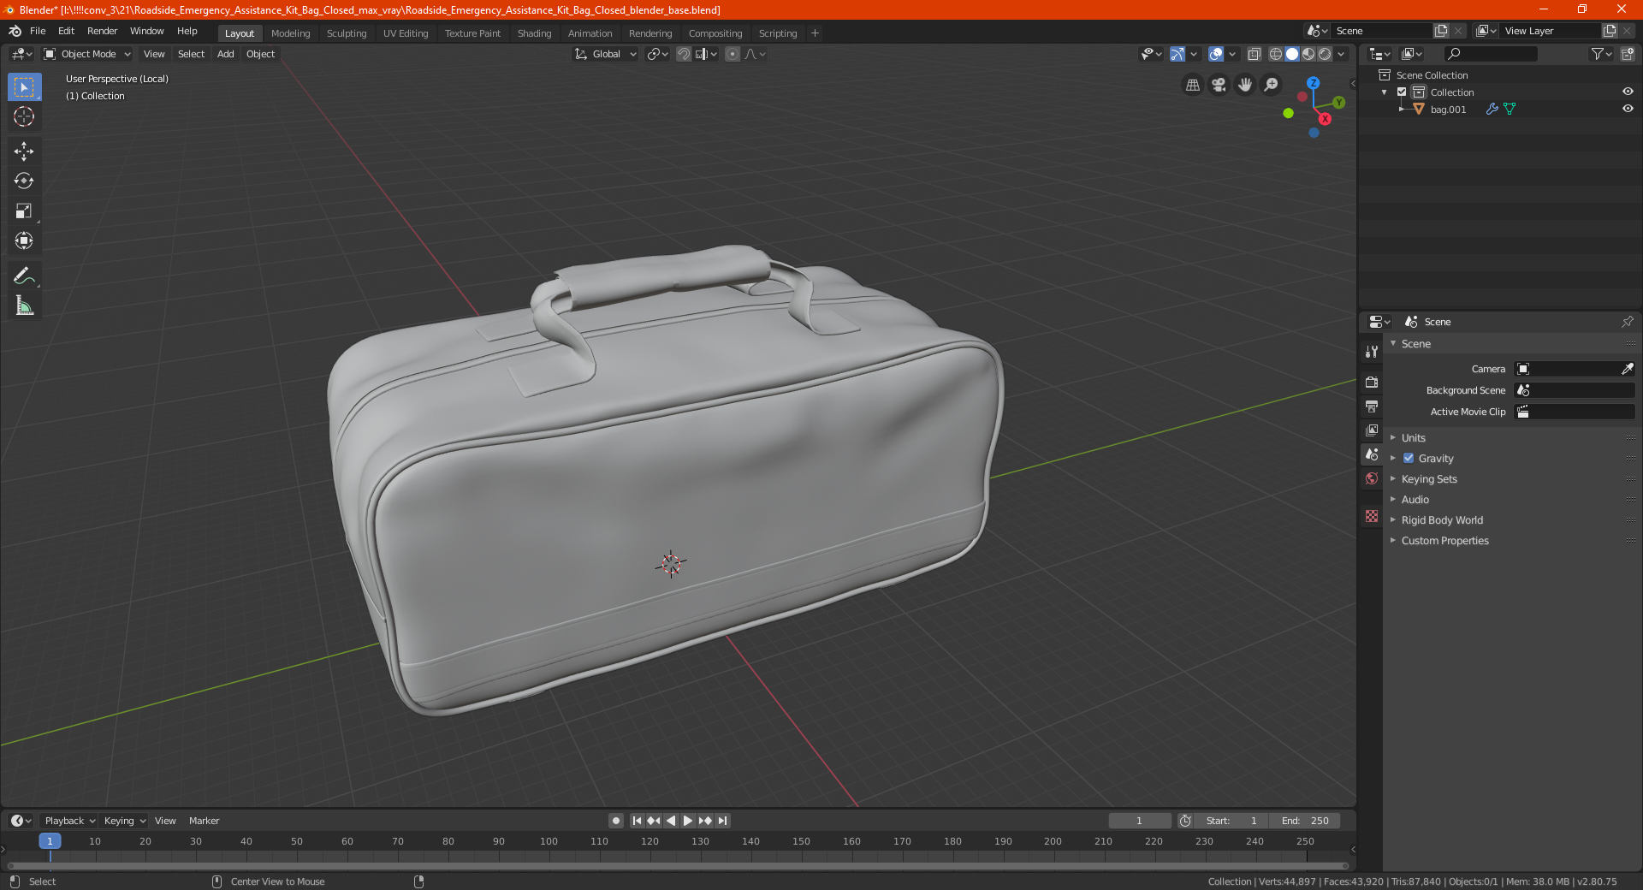1643x890 pixels.
Task: Toggle viewport overlays display
Action: pyautogui.click(x=1216, y=54)
